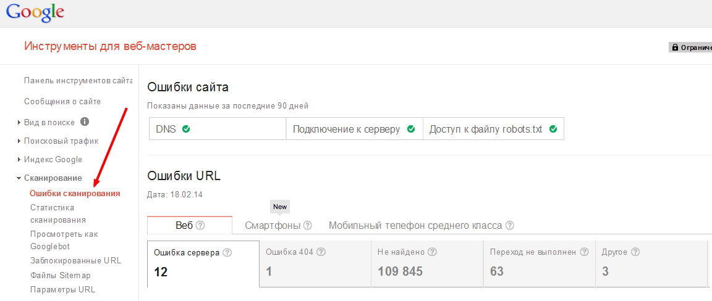Click the Доступ к файлу robots.txt status box

[x=494, y=129]
